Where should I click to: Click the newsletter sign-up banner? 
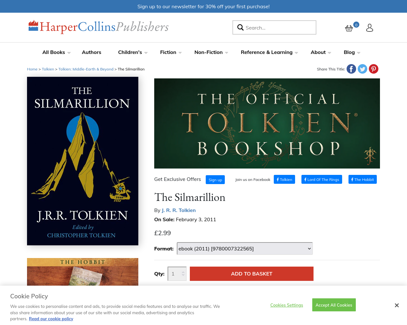203,6
